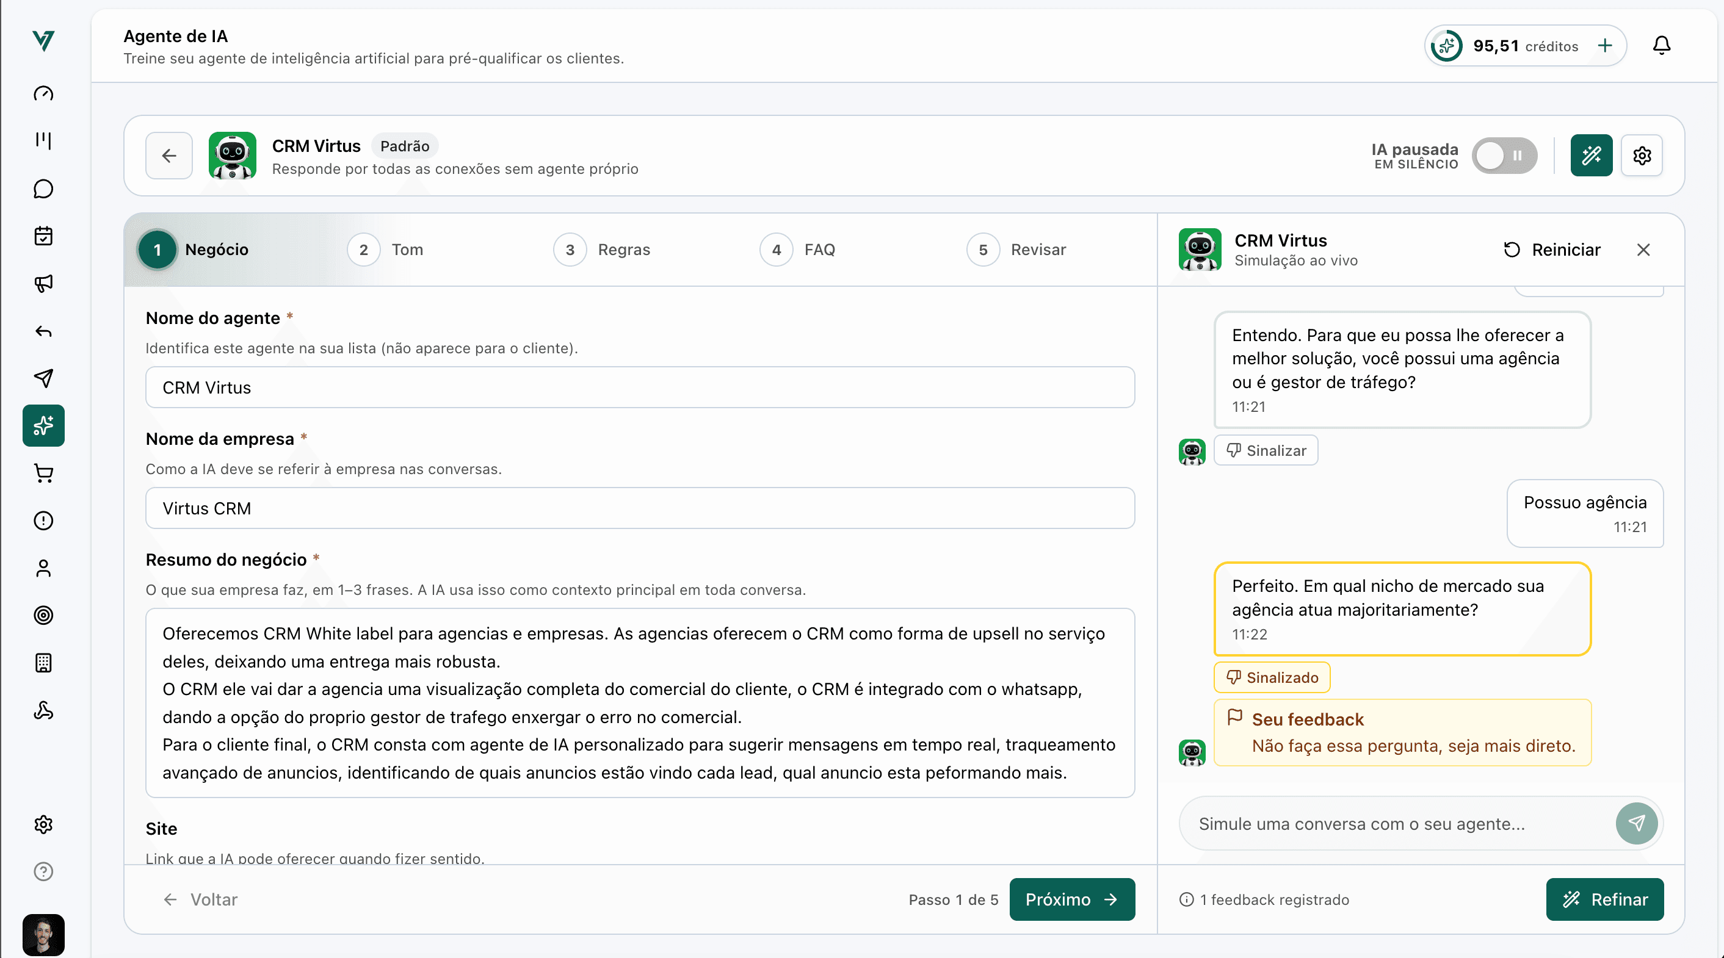Go to step 4 FAQ
Screen dimensions: 1724x958
tap(798, 250)
